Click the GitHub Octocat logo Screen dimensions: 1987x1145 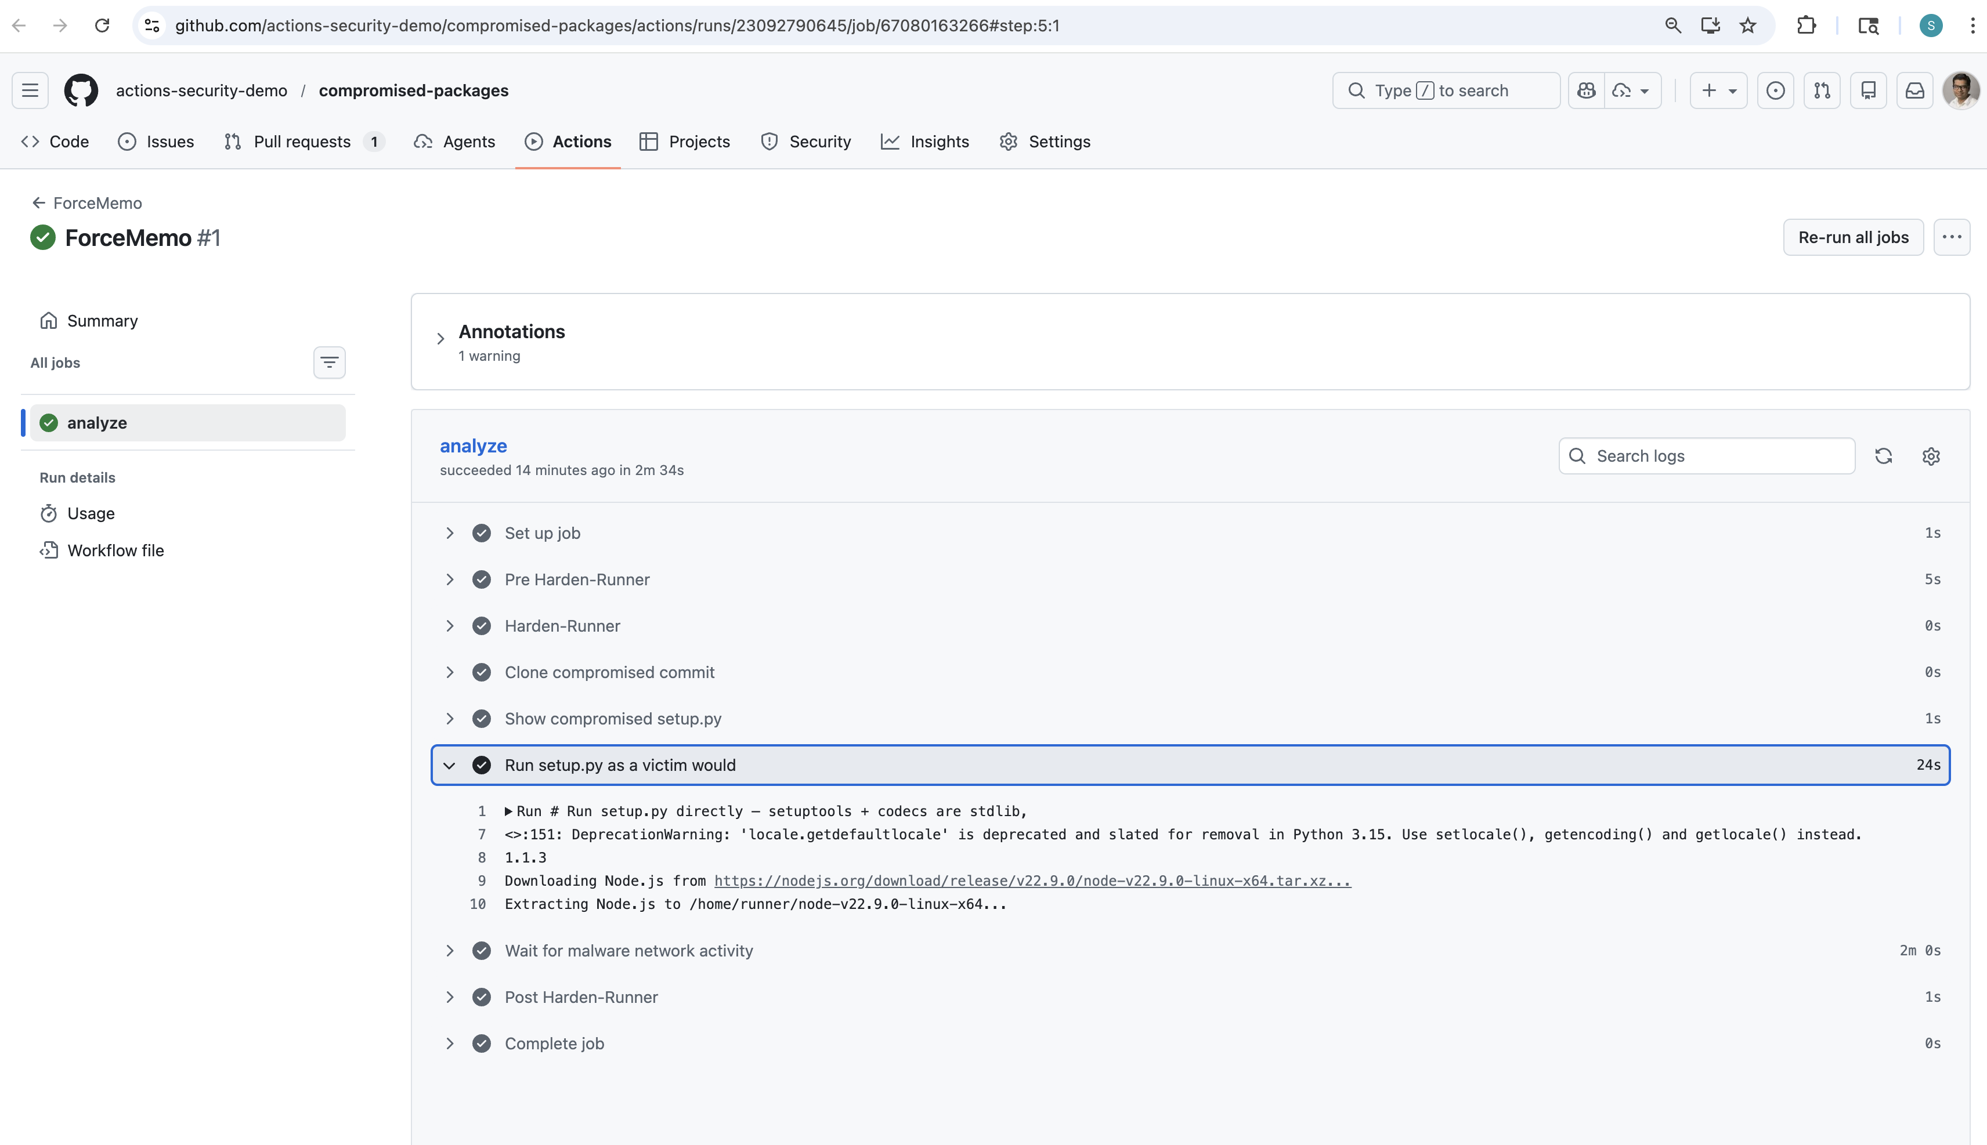point(81,90)
